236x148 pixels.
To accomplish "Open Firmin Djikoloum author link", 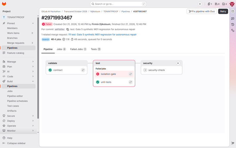I will click(101, 24).
